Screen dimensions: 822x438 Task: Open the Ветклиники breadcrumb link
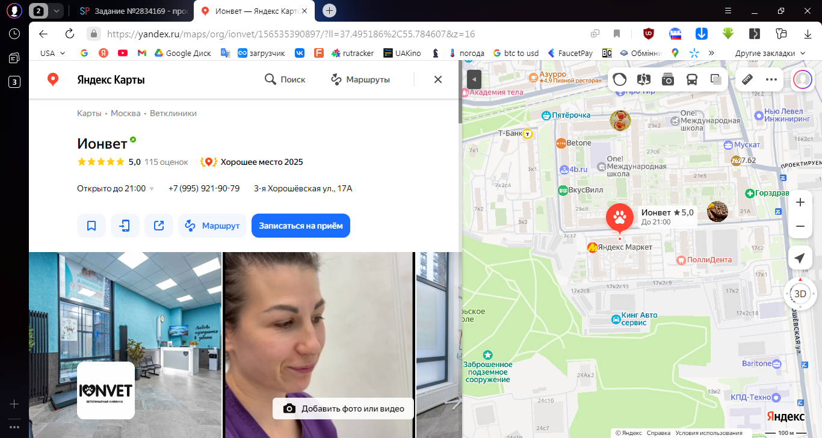(x=173, y=113)
